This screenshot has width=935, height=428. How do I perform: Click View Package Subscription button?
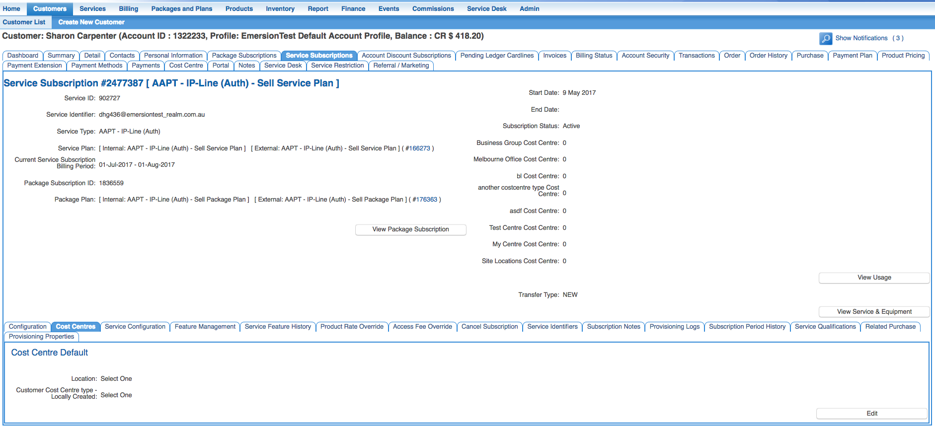pos(411,229)
